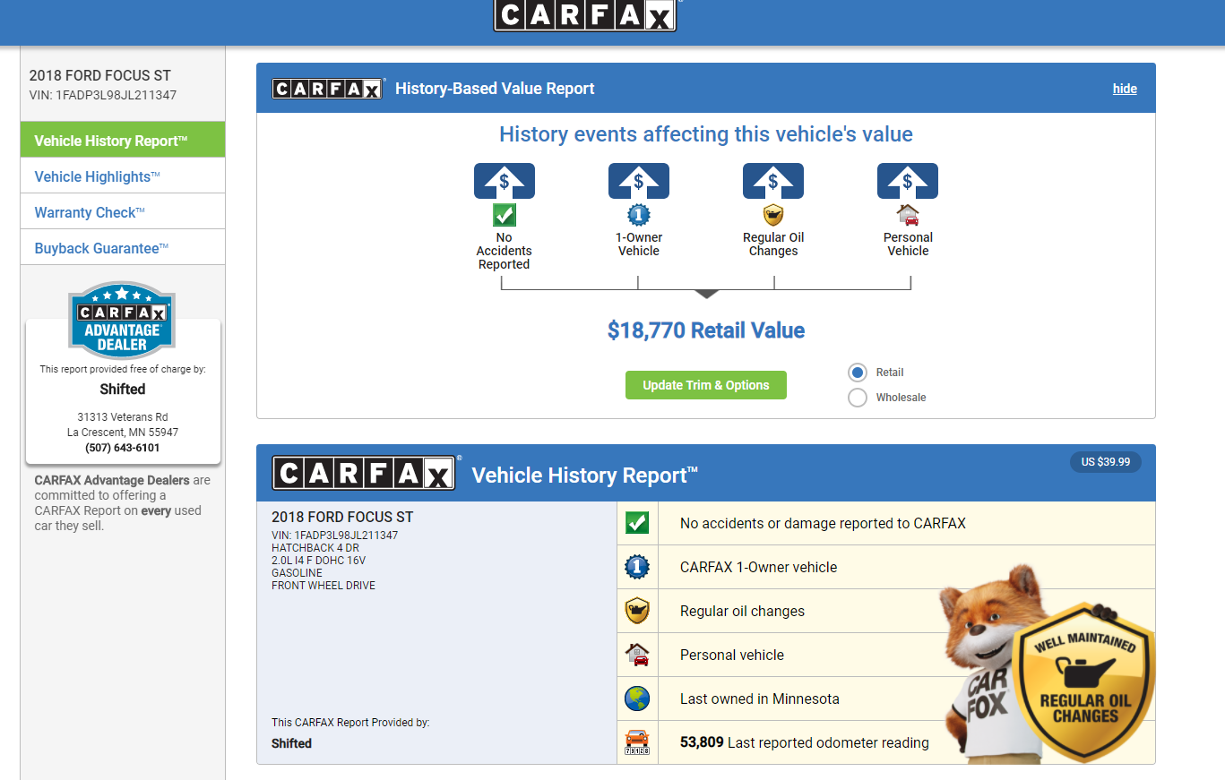Click the CARFAX 1-Owner vehicle row text
Image resolution: width=1225 pixels, height=780 pixels.
(x=758, y=567)
